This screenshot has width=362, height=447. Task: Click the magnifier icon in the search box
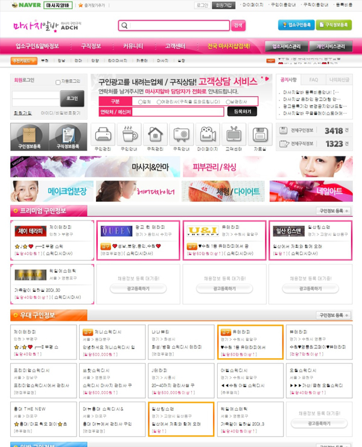(x=124, y=25)
